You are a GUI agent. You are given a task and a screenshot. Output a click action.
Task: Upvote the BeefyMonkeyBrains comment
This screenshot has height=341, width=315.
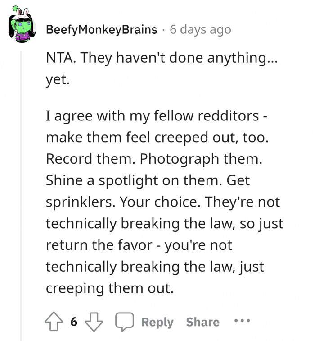point(54,322)
